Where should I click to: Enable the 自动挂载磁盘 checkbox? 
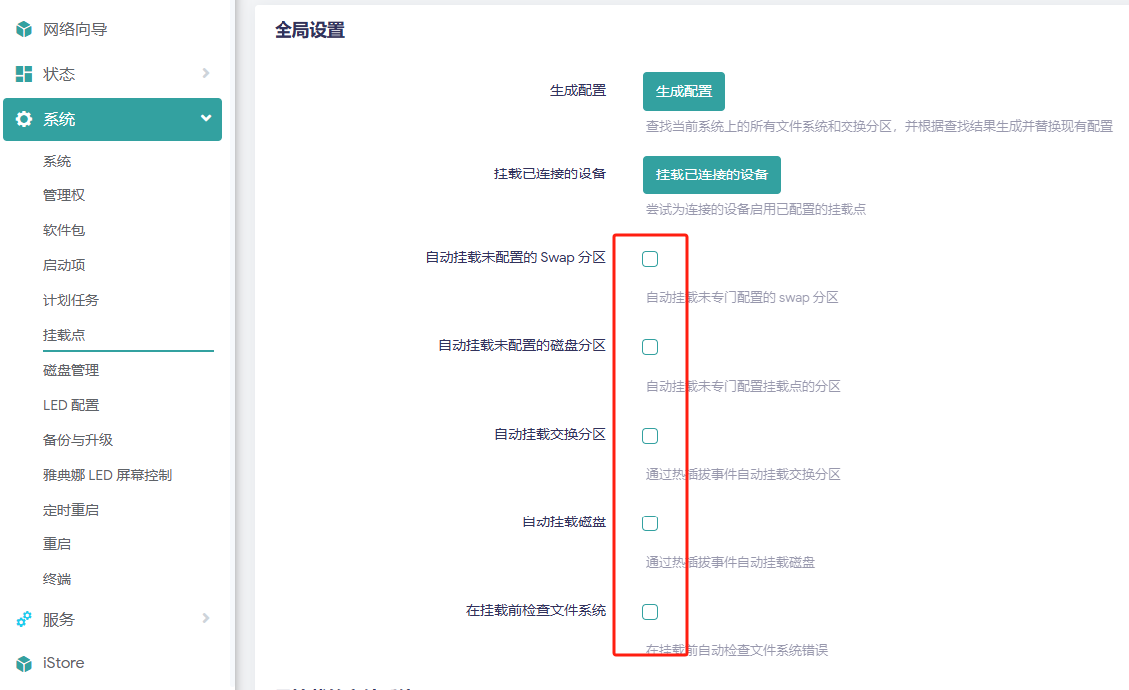650,522
